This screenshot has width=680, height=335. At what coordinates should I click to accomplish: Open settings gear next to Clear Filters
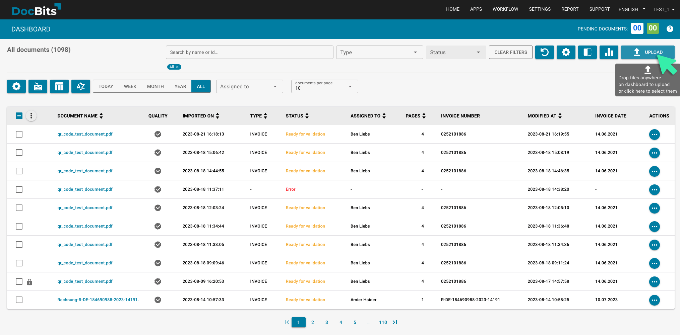[x=566, y=52]
